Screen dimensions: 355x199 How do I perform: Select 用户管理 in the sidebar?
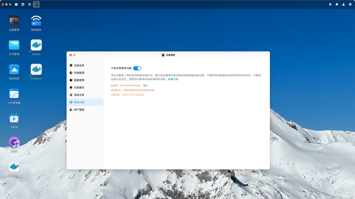coord(79,110)
